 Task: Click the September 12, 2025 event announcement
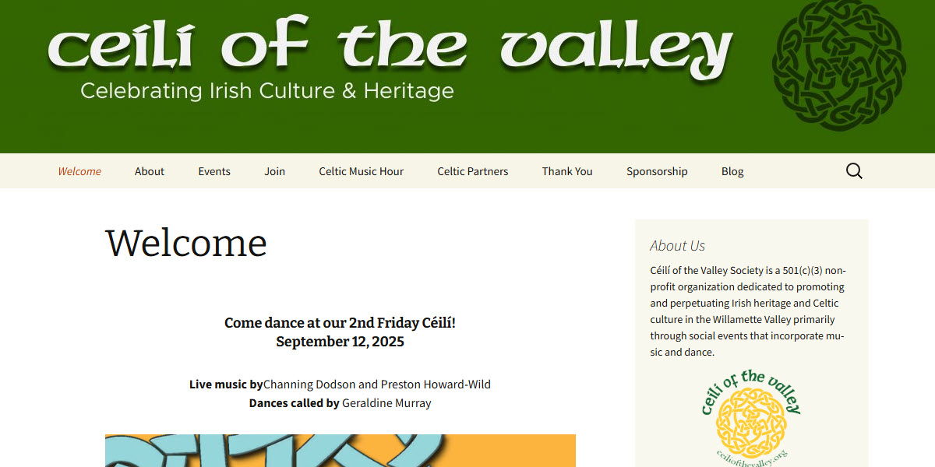tap(340, 341)
